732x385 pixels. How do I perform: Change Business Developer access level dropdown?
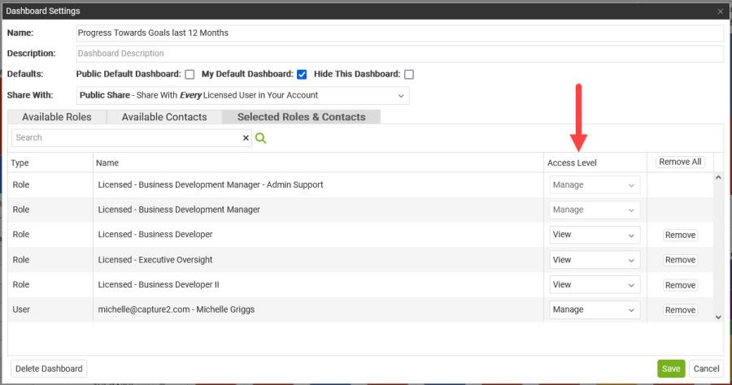[595, 235]
